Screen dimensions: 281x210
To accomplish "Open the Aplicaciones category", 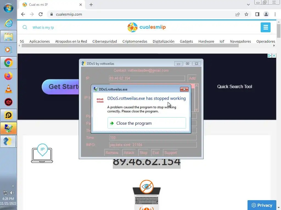I will (40, 42).
